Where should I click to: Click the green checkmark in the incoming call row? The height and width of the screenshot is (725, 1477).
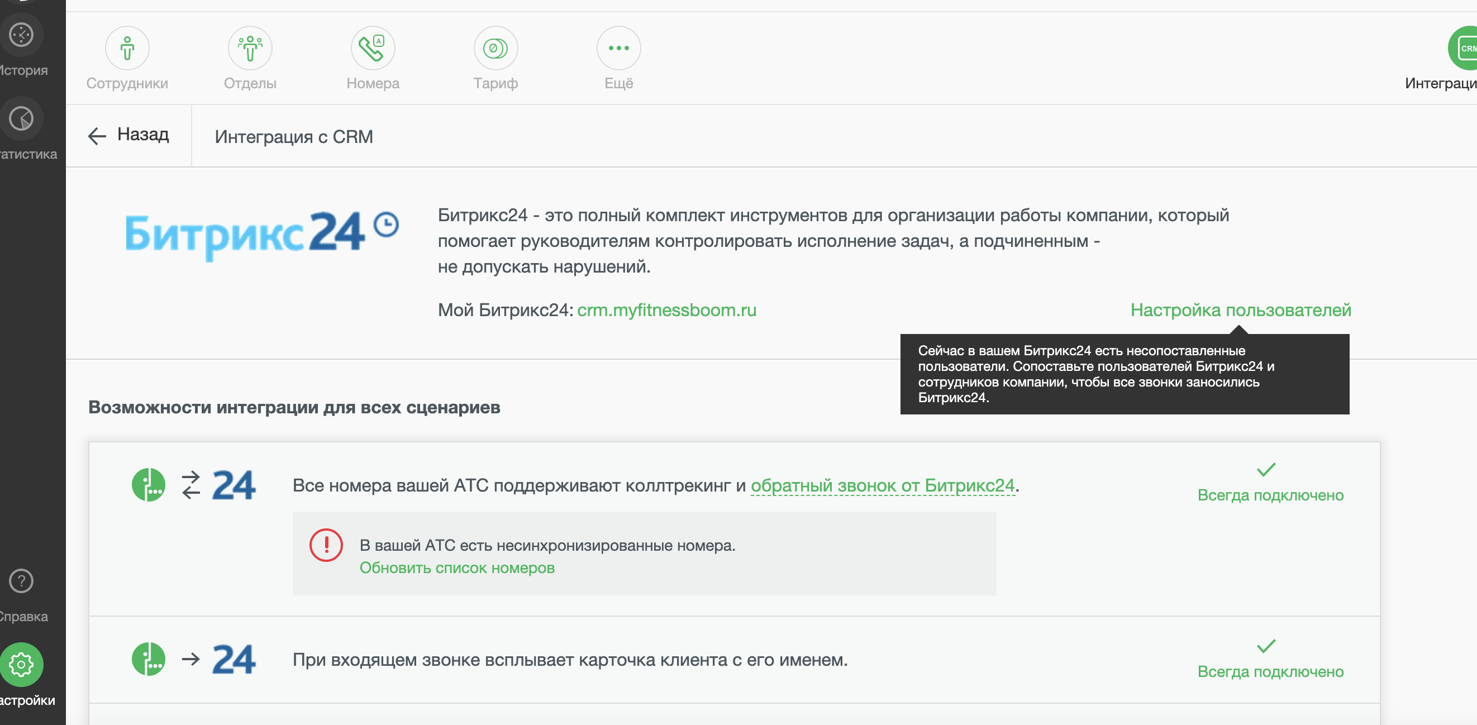(1266, 646)
